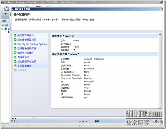
Task: Close the 日志 panel
Action: click(x=90, y=122)
